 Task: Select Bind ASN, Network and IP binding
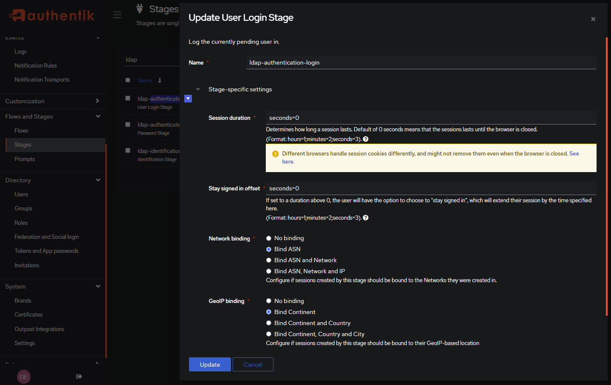[268, 271]
